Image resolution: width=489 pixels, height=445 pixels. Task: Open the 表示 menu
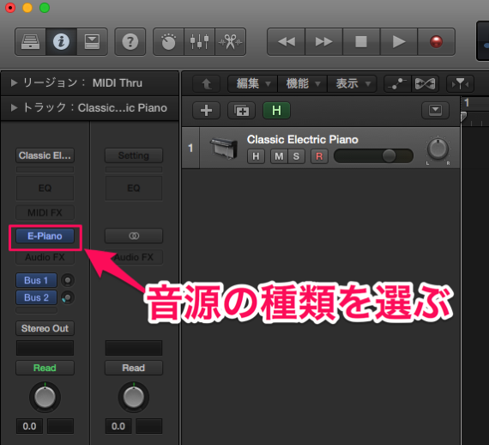click(x=352, y=83)
